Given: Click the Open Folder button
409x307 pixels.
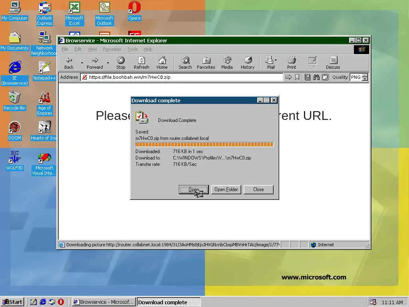Looking at the screenshot, I should coord(226,189).
